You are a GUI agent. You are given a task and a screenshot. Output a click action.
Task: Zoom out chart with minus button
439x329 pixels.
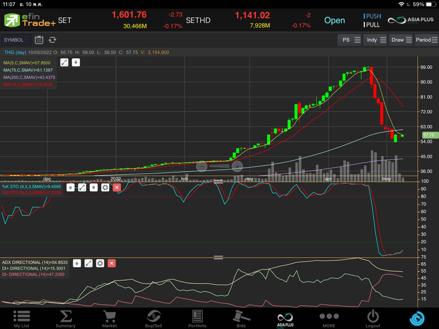202,166
